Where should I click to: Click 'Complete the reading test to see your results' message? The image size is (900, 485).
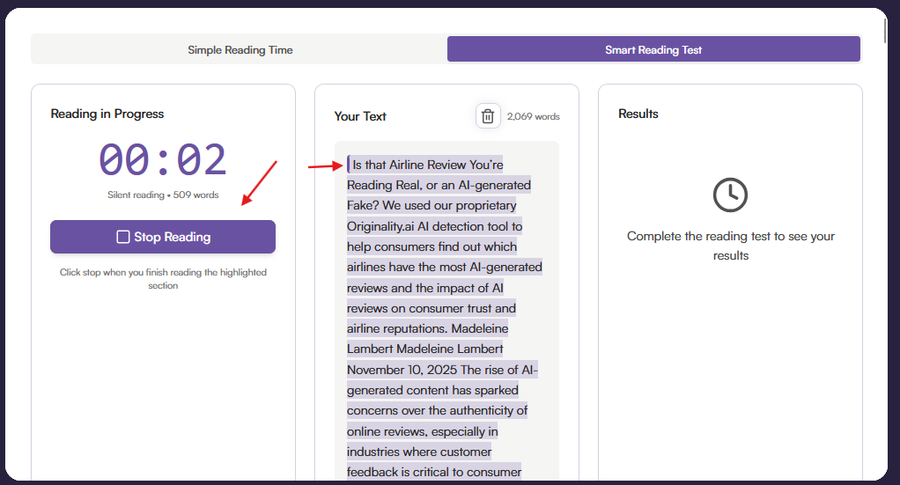point(731,246)
